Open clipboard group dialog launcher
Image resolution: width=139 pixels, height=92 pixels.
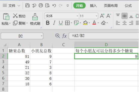41,27
